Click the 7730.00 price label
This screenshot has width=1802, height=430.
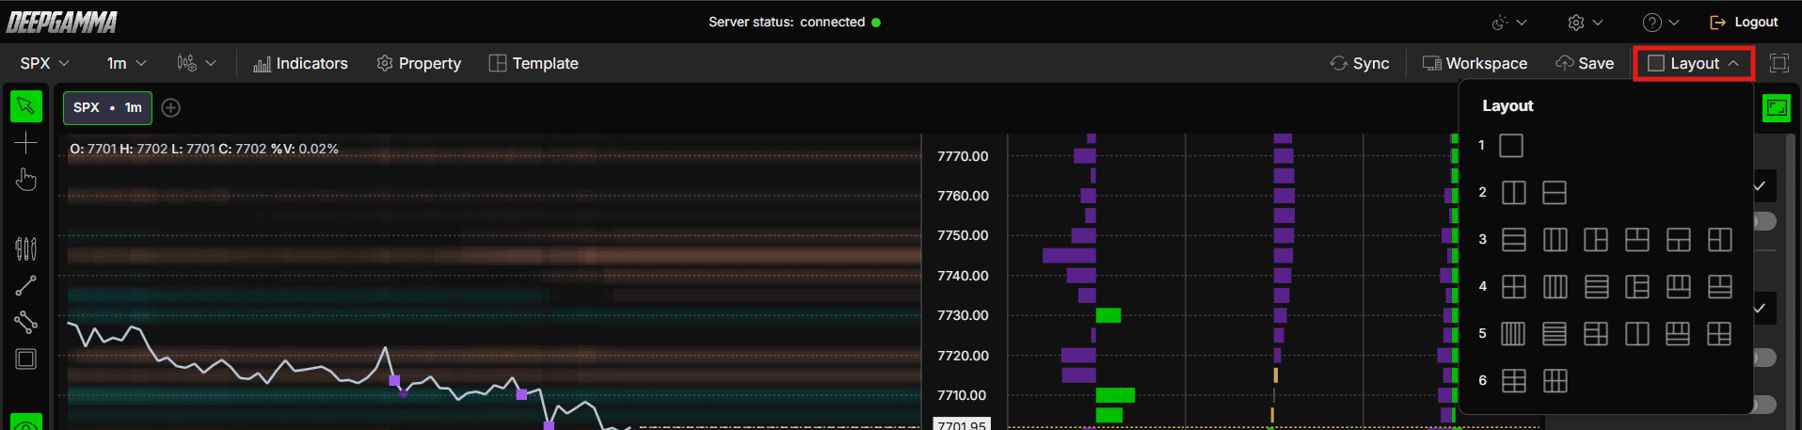[963, 315]
